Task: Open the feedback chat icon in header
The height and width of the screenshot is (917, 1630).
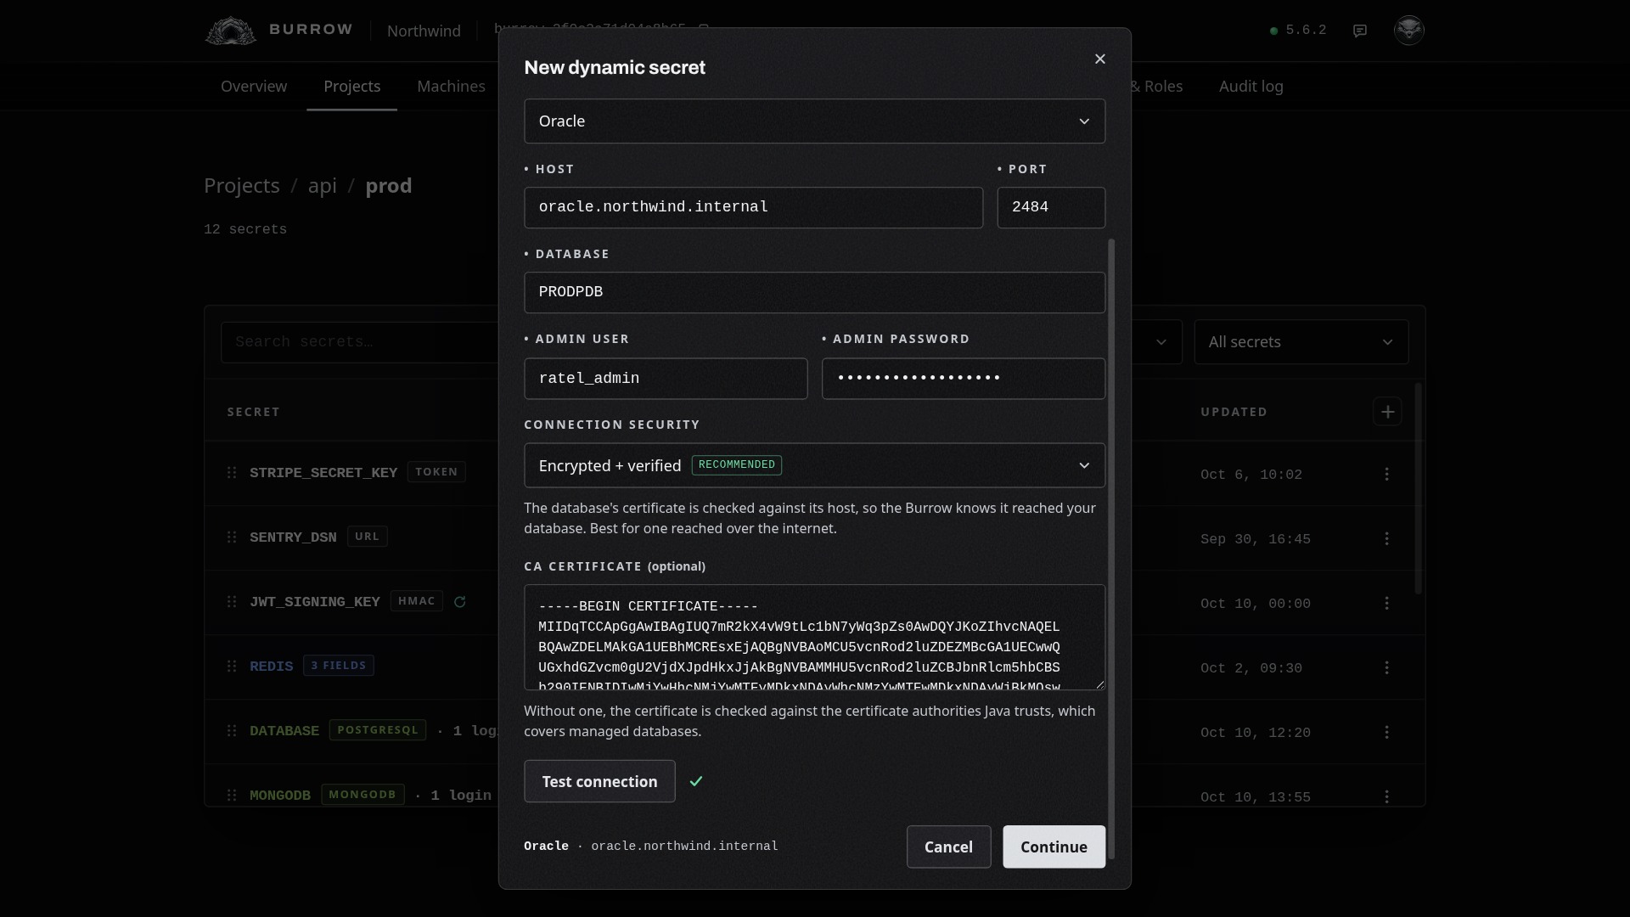Action: [1360, 31]
